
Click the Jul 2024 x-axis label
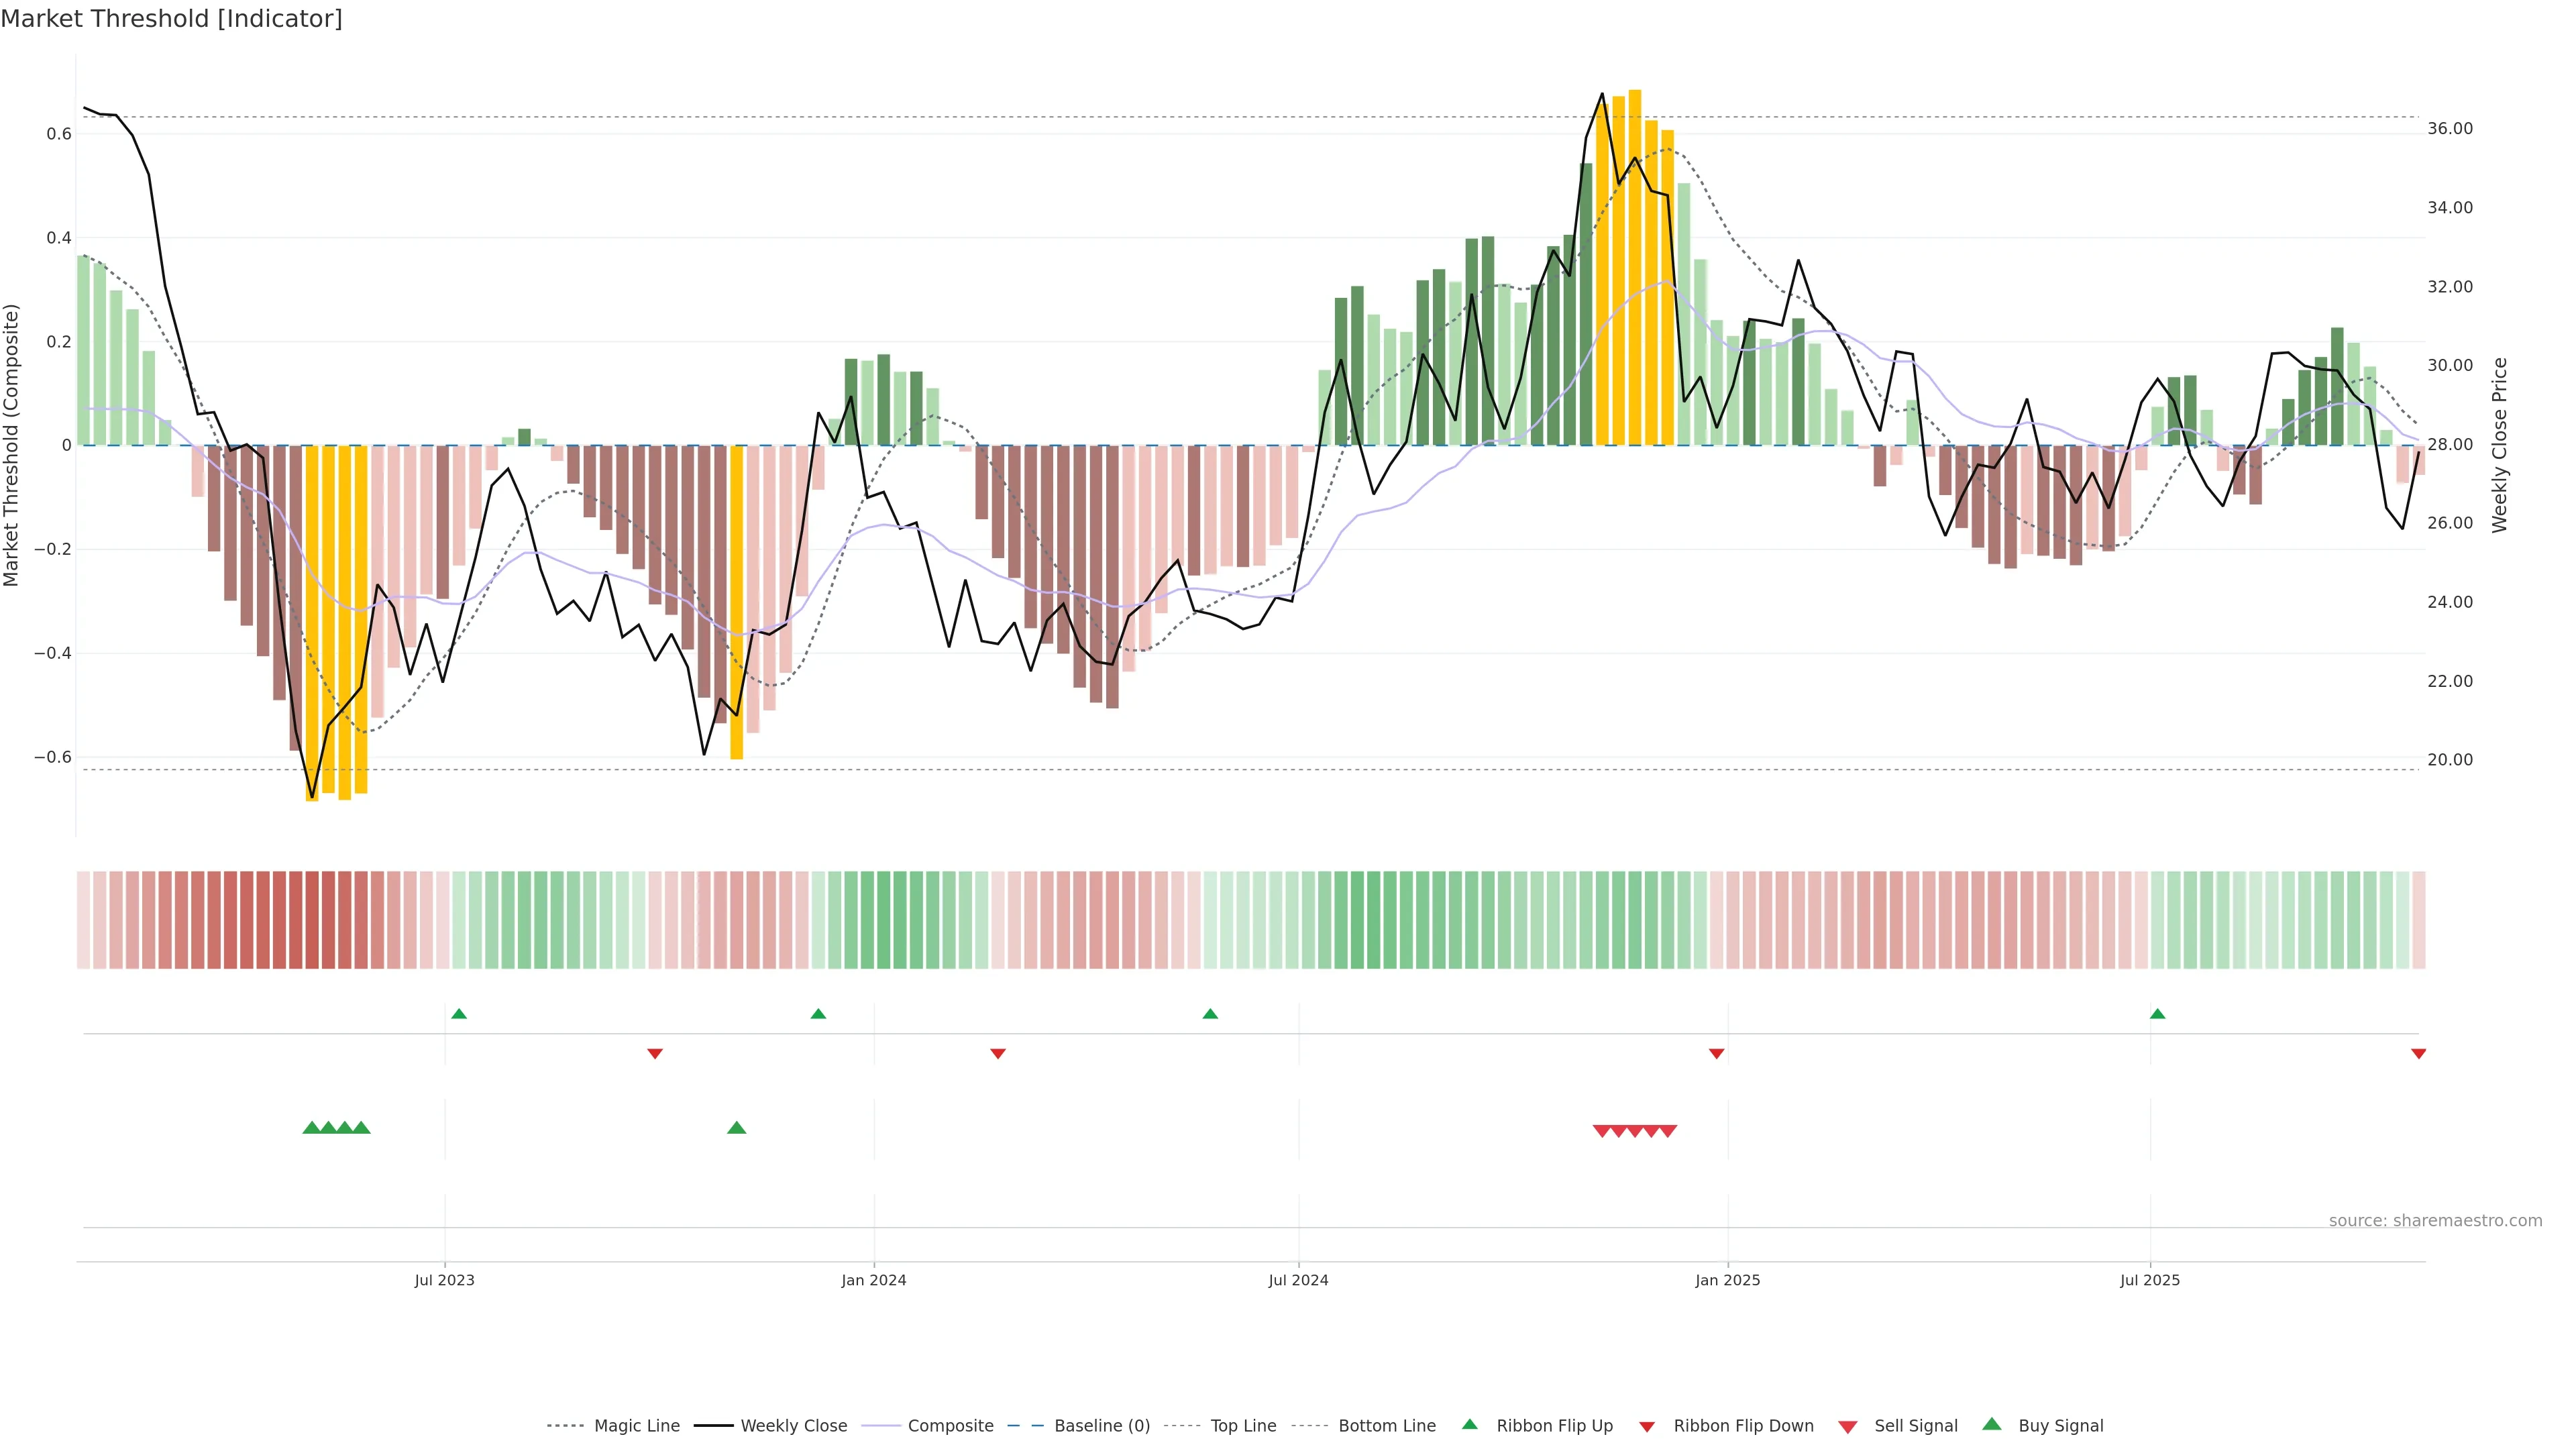1298,1280
